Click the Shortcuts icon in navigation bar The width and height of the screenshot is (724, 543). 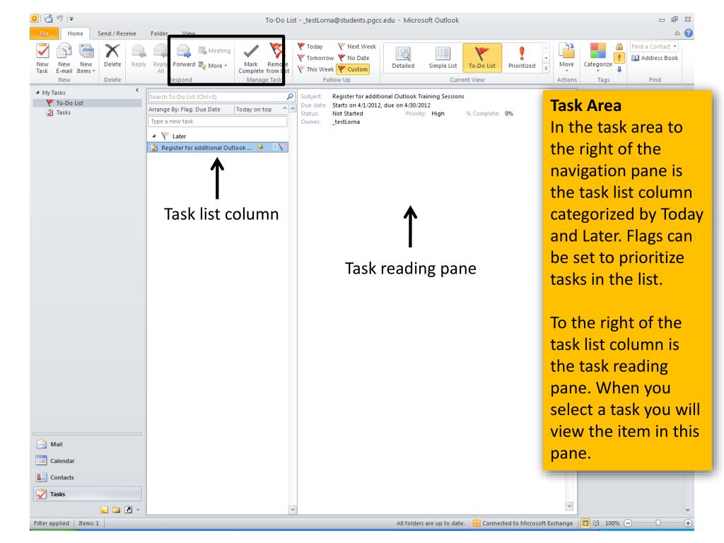(129, 510)
